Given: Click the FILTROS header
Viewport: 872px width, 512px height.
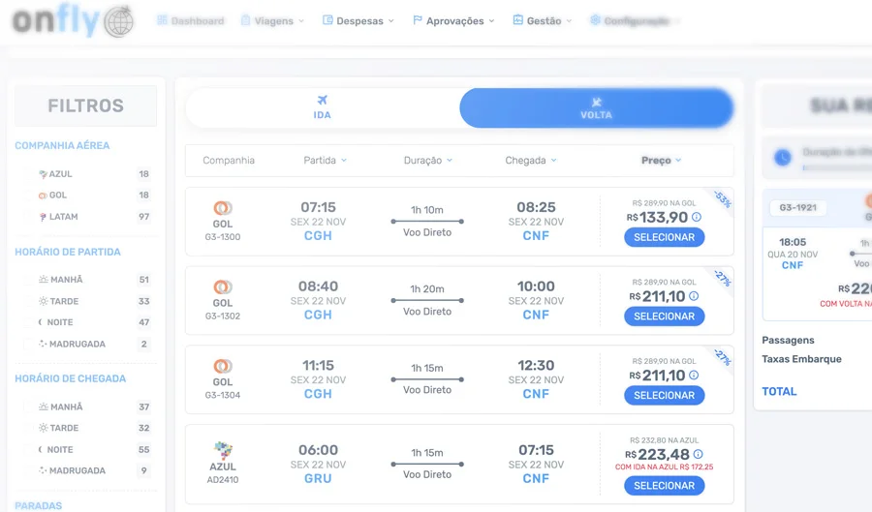Looking at the screenshot, I should pyautogui.click(x=85, y=105).
